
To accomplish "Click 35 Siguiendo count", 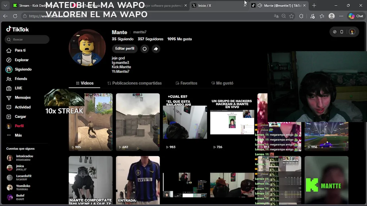I will (x=122, y=39).
